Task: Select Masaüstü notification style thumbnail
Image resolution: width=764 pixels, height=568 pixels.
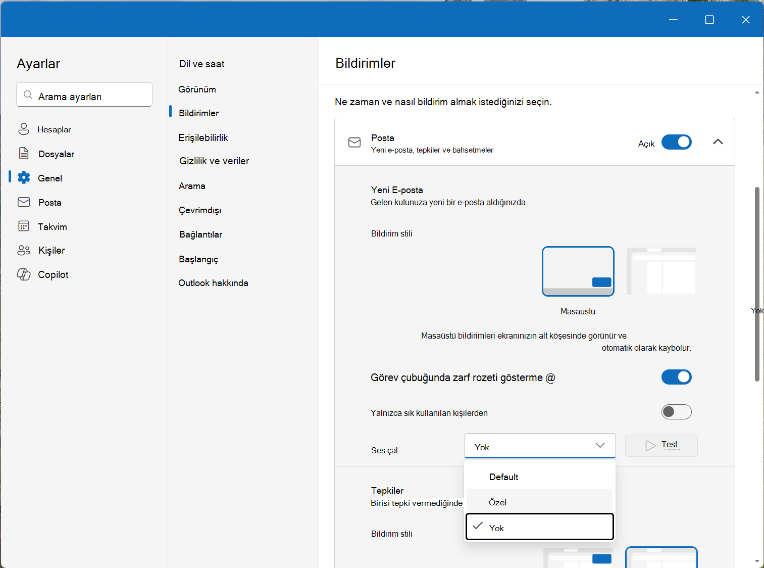Action: pyautogui.click(x=578, y=271)
